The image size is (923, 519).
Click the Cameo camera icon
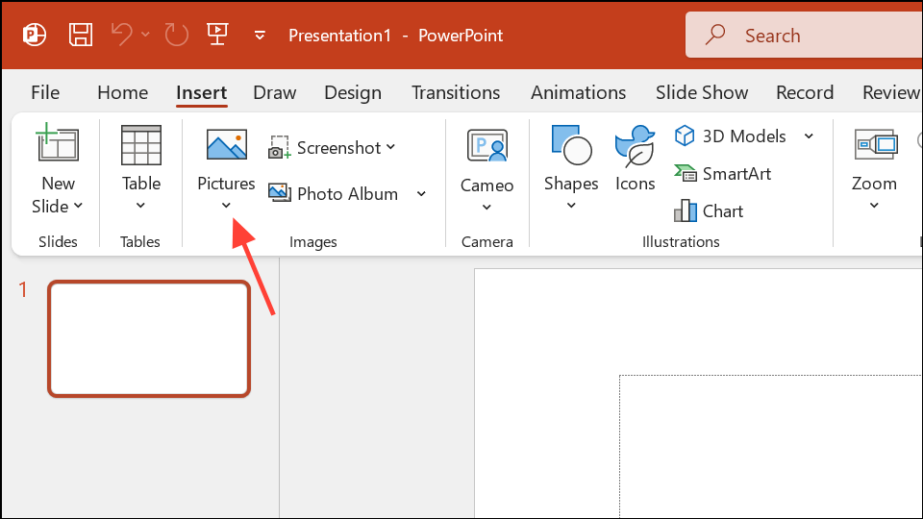pos(486,146)
